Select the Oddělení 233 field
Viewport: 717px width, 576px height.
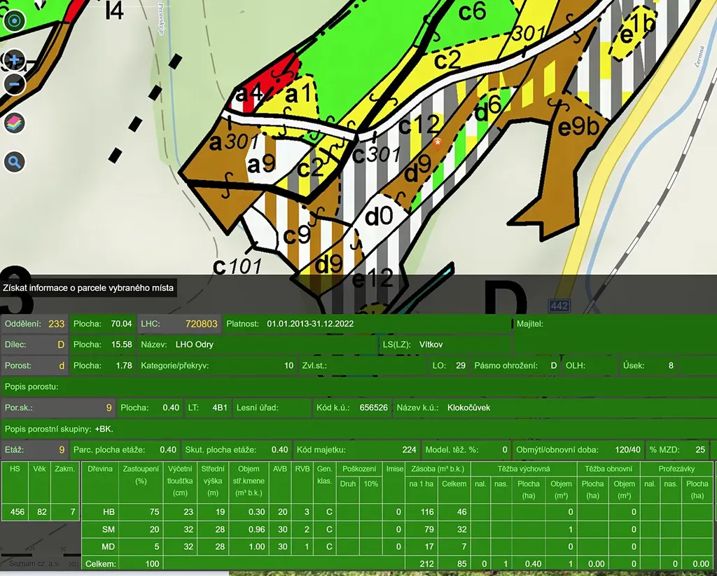pyautogui.click(x=34, y=324)
